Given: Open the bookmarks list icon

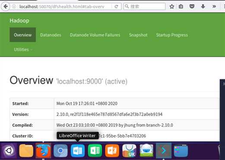Looking at the screenshot, I should pyautogui.click(x=181, y=6).
